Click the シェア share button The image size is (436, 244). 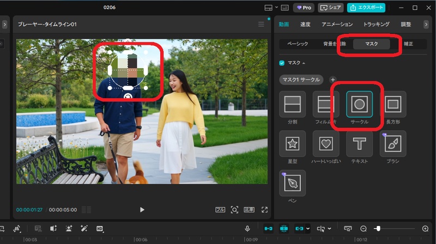pyautogui.click(x=331, y=8)
